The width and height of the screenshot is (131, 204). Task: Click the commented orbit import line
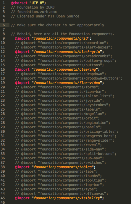click(x=57, y=118)
